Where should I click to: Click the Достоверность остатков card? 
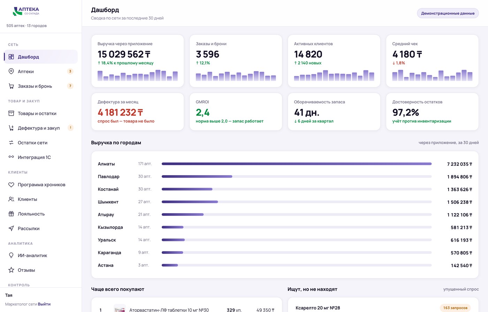[x=432, y=112]
